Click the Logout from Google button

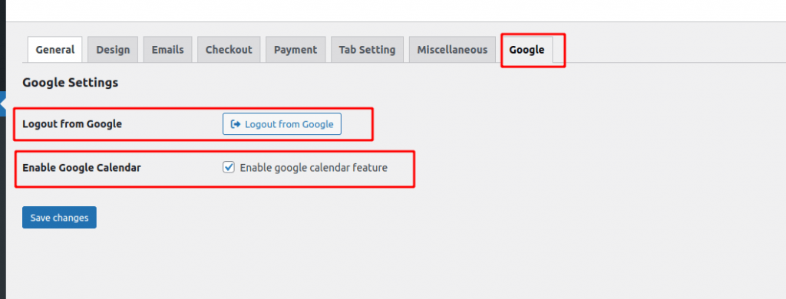pyautogui.click(x=282, y=124)
